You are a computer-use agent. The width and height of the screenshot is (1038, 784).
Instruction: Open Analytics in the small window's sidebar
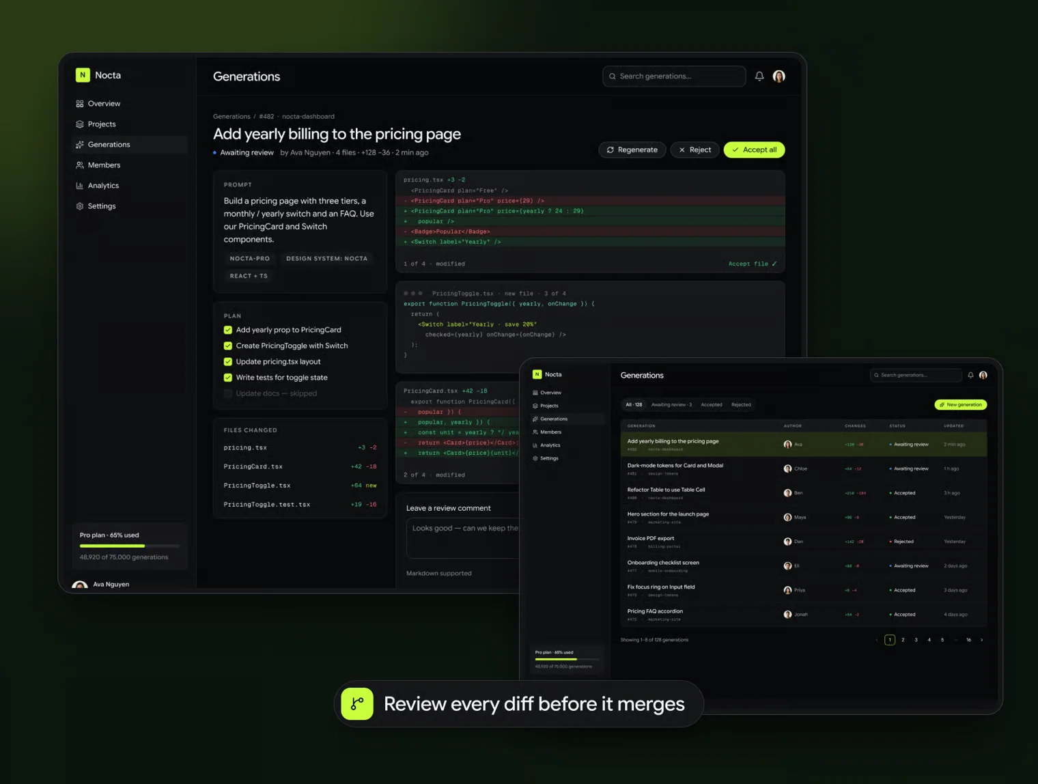pyautogui.click(x=567, y=445)
